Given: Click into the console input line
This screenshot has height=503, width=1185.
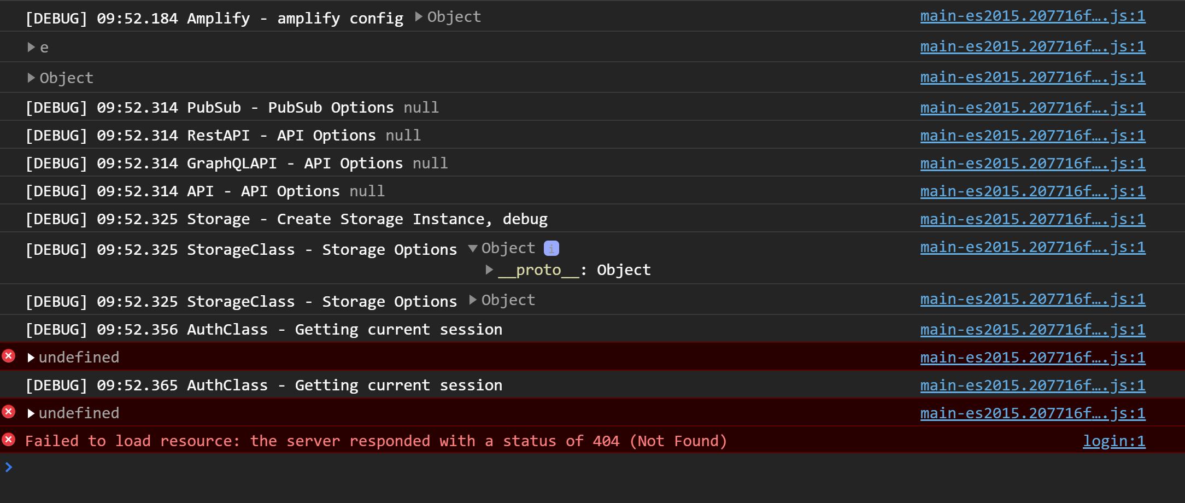Looking at the screenshot, I should tap(596, 467).
